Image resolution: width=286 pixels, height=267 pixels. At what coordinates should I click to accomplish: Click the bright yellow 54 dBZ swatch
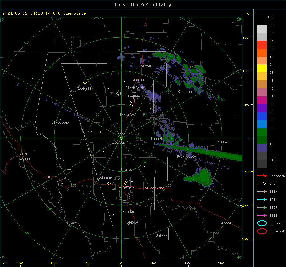(262, 69)
